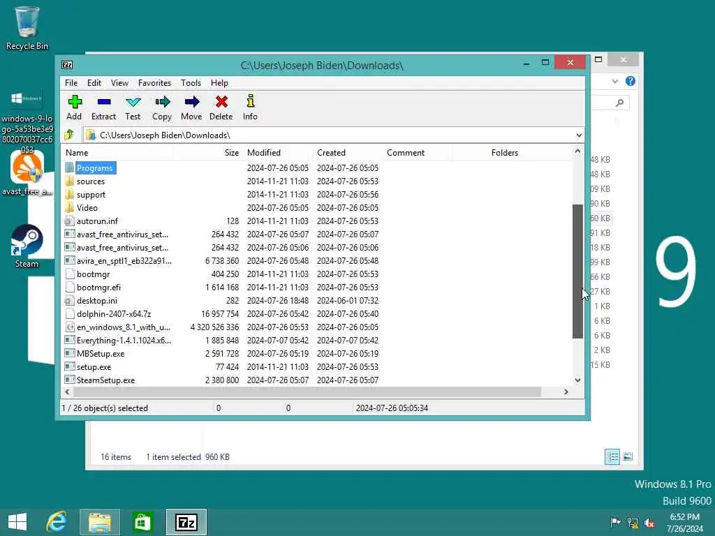
Task: Expand the address path dropdown
Action: [x=579, y=135]
